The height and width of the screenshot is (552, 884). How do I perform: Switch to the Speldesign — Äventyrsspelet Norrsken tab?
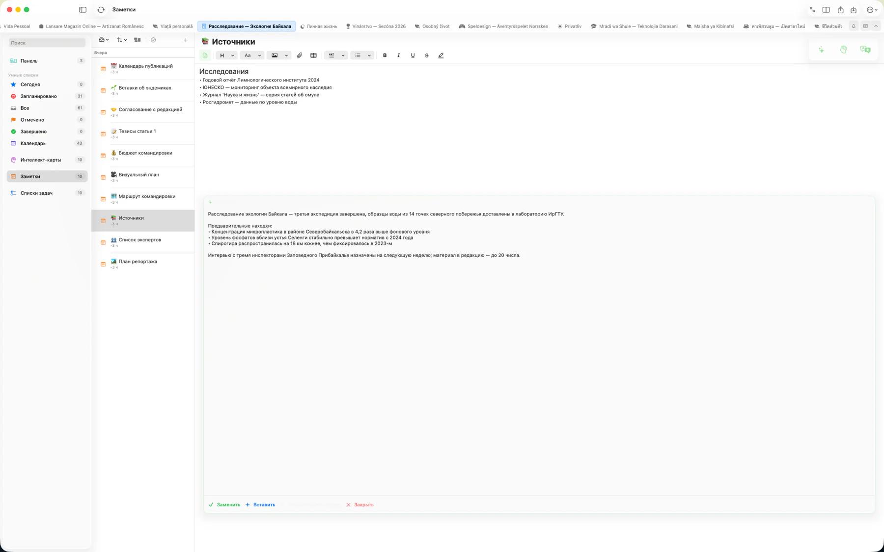[503, 26]
